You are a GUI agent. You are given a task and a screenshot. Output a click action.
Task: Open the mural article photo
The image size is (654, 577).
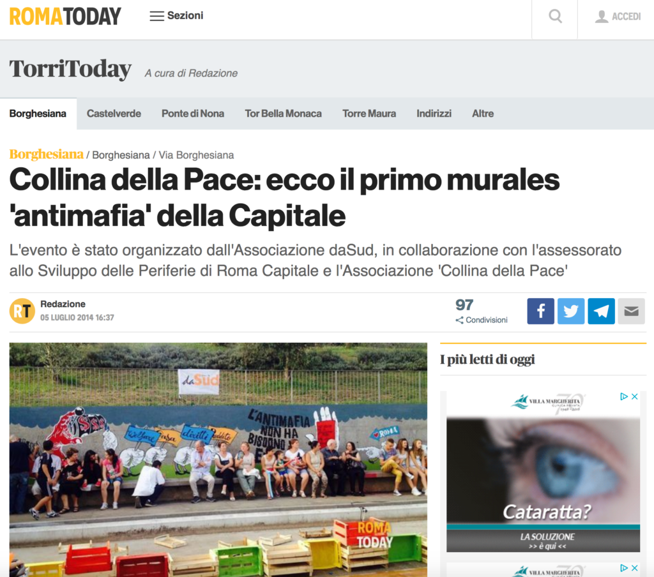pos(218,460)
